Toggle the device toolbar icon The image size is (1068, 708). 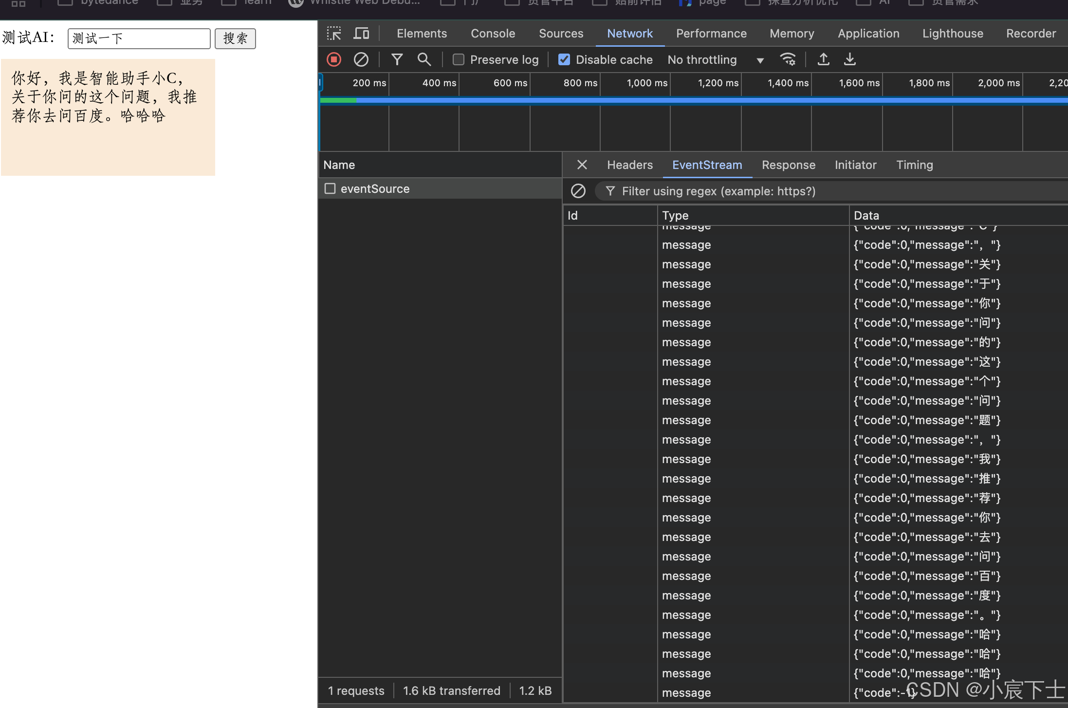361,34
